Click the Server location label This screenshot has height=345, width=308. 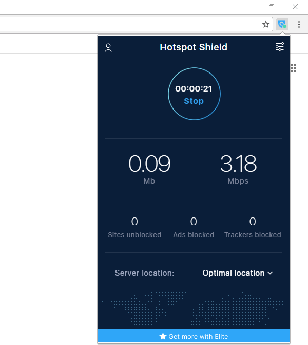(144, 273)
